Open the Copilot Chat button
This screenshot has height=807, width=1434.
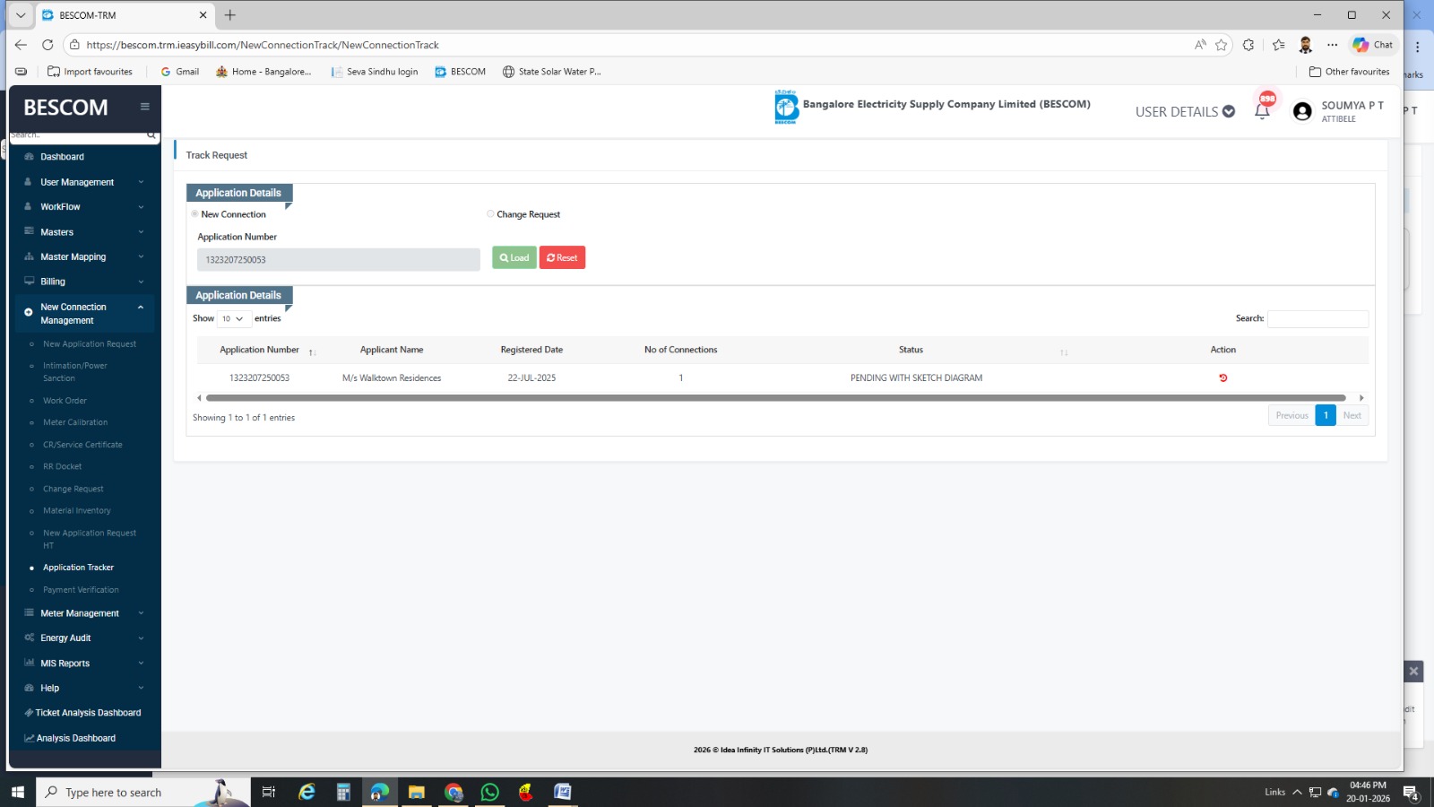click(x=1373, y=45)
